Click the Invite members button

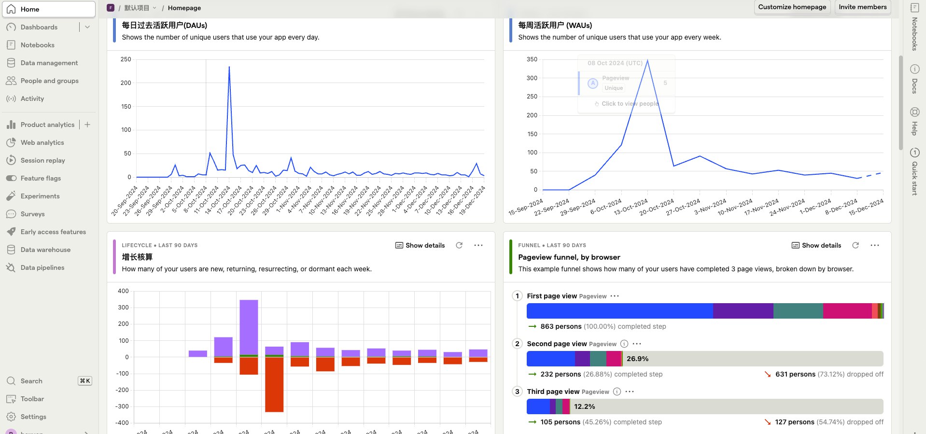(x=862, y=7)
